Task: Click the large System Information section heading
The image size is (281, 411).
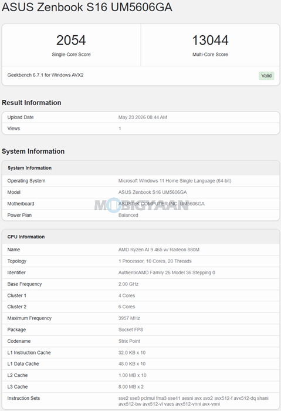Action: pos(33,151)
